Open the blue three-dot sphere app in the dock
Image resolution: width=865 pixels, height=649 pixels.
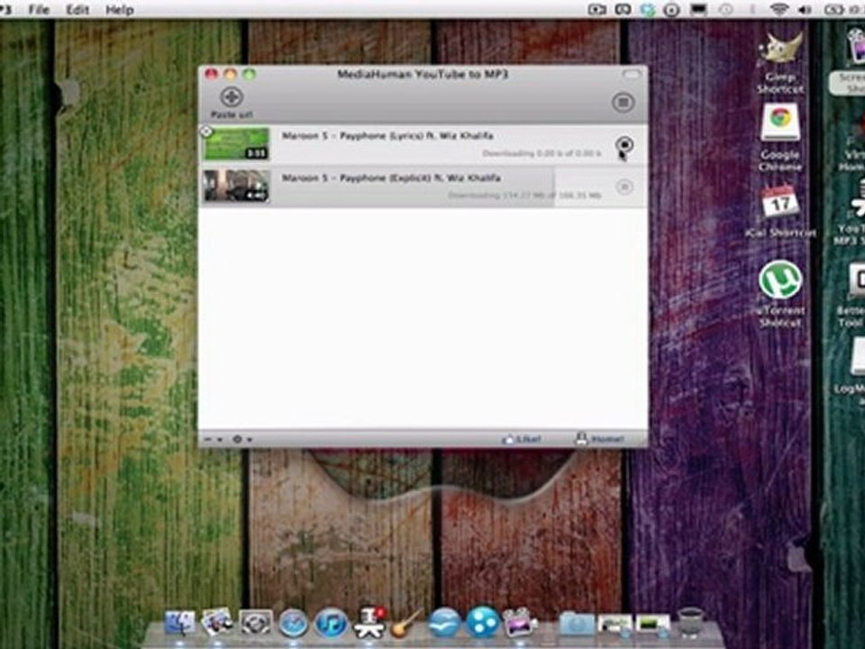coord(483,622)
